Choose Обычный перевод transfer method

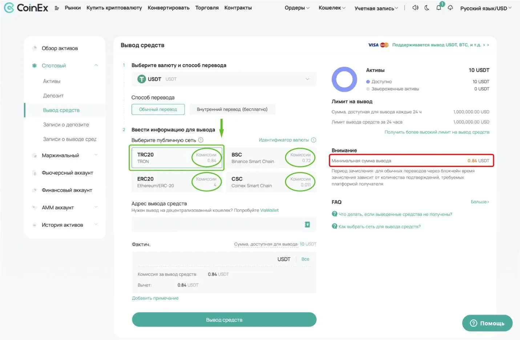pos(158,109)
